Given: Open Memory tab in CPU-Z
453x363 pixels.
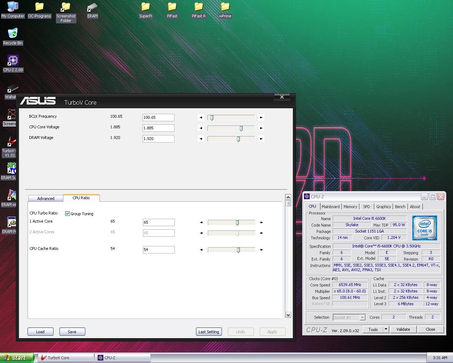Looking at the screenshot, I should pyautogui.click(x=350, y=207).
